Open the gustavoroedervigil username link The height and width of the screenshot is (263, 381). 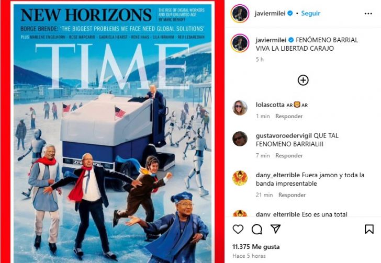pyautogui.click(x=284, y=136)
